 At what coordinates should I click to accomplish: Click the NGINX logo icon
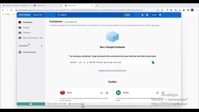pyautogui.click(x=118, y=93)
